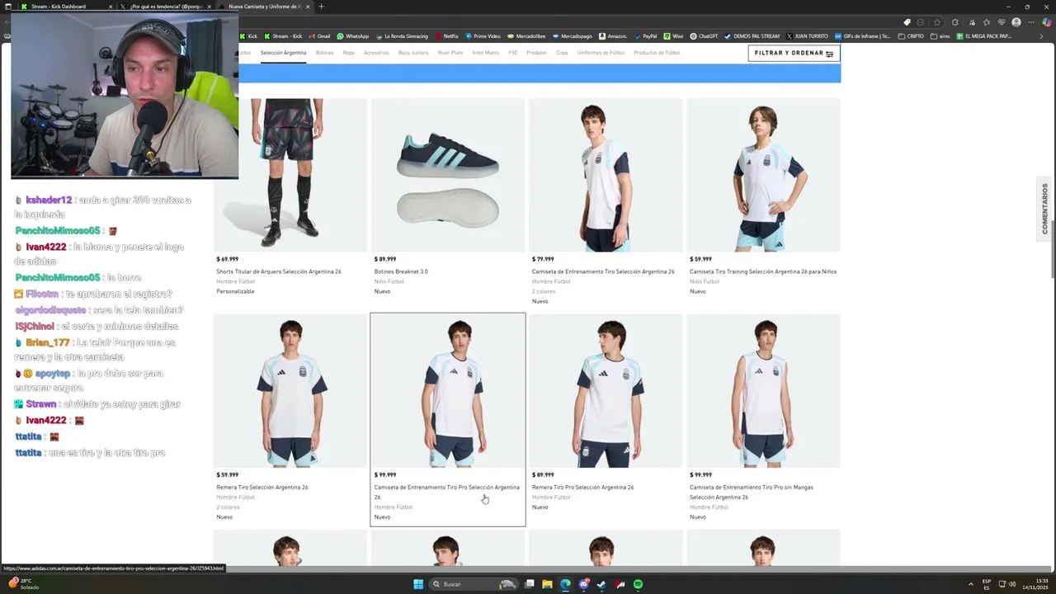Open the WhatsApp bookmark
This screenshot has width=1056, height=594.
click(353, 36)
